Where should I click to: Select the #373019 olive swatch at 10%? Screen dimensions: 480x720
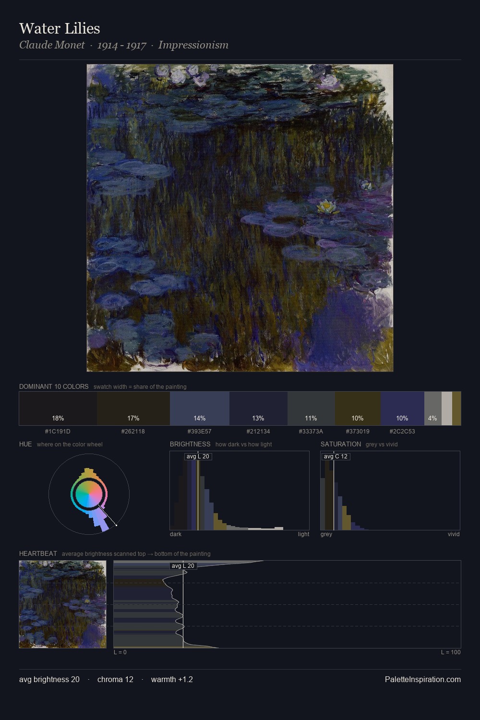click(x=358, y=408)
